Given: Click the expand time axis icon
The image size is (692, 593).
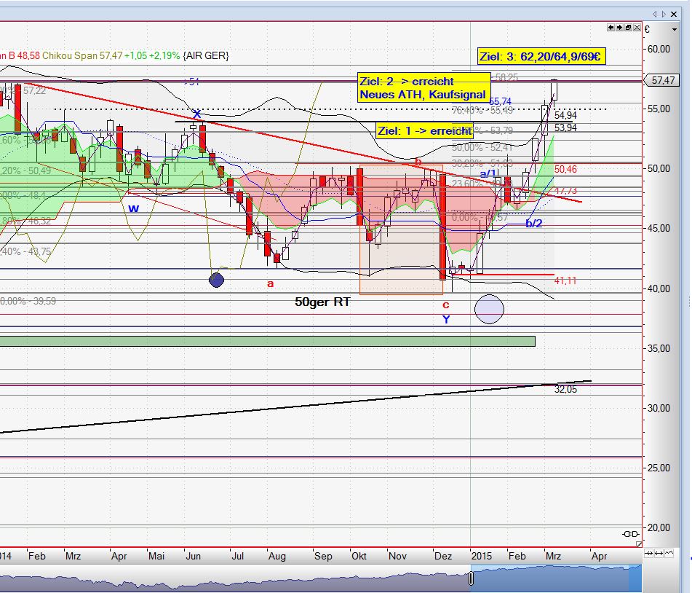Looking at the screenshot, I should (659, 554).
